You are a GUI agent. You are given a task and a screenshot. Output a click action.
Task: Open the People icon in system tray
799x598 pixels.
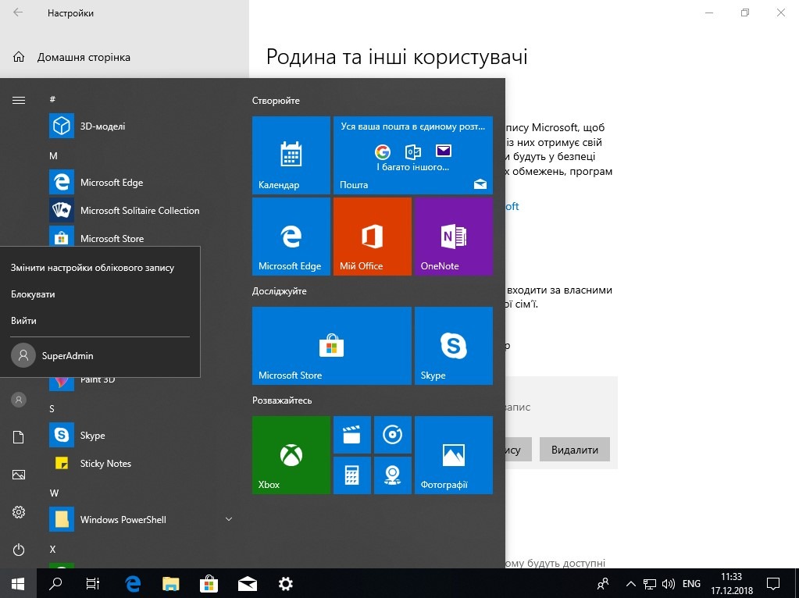[x=603, y=583]
